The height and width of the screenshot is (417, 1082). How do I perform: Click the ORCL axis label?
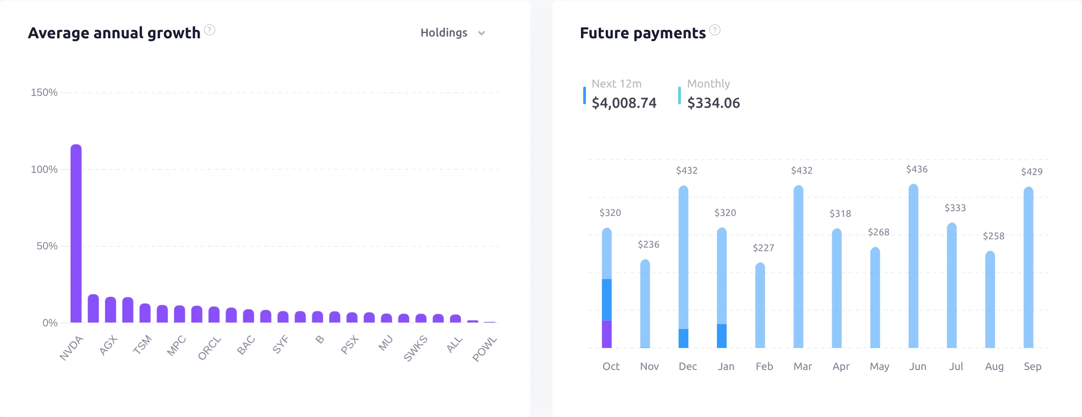click(x=209, y=348)
